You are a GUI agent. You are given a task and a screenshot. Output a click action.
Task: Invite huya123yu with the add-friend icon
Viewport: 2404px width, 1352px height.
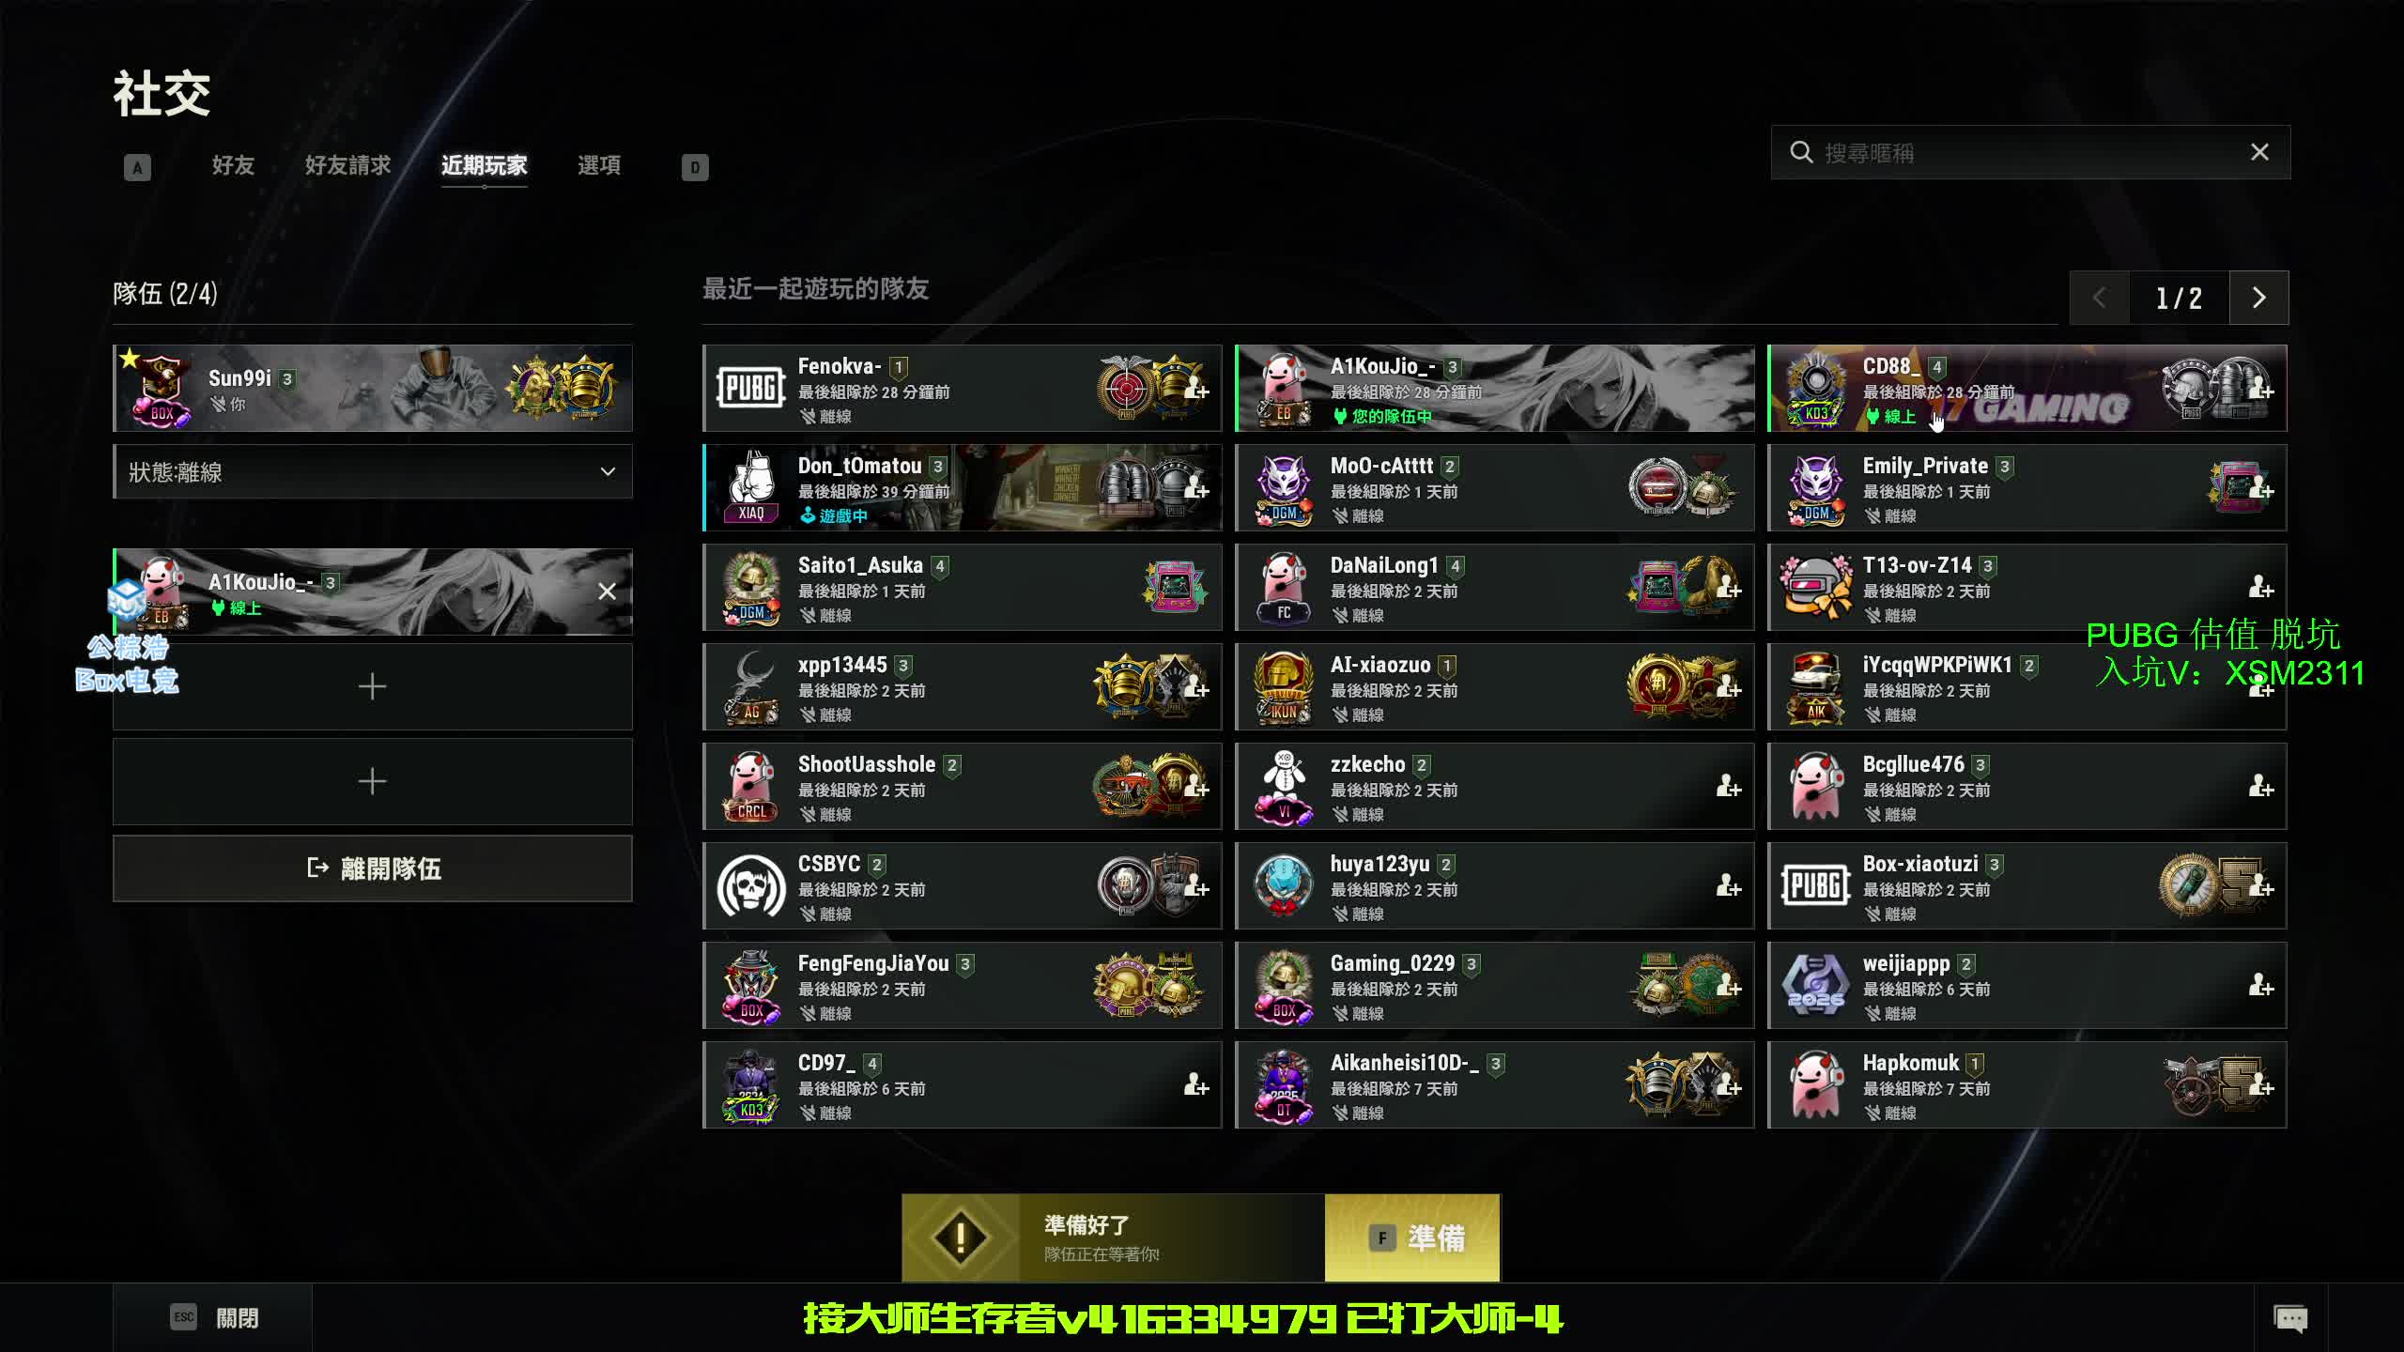coord(1728,885)
